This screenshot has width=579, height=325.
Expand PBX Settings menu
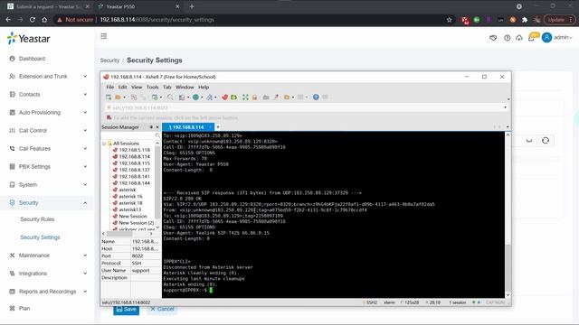point(48,166)
